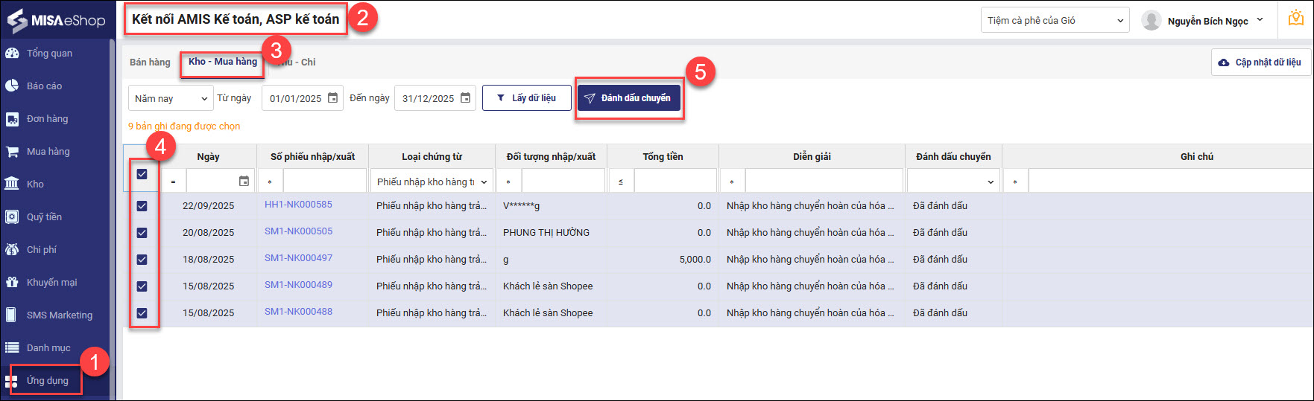
Task: Click the Khuyến mại gift icon
Action: (12, 283)
